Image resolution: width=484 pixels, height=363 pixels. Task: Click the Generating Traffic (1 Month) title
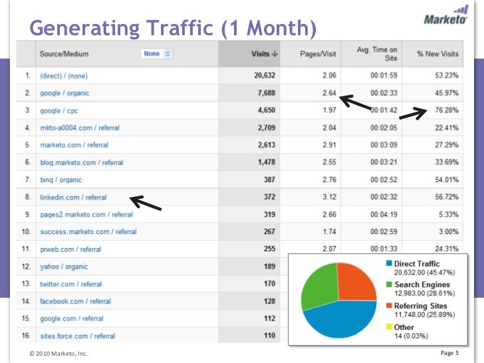173,28
